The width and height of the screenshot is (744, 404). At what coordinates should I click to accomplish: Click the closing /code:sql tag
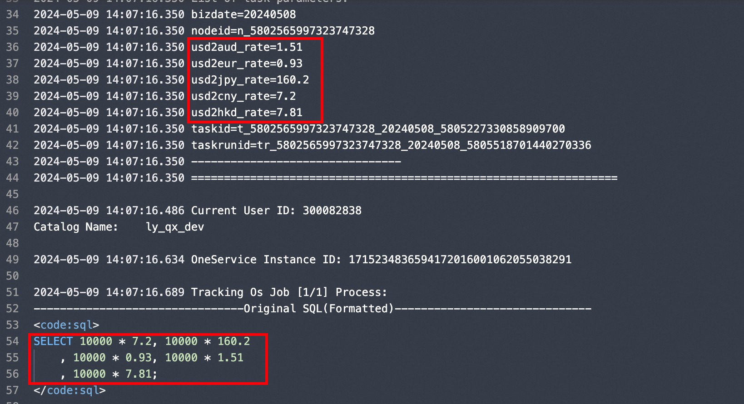(69, 390)
